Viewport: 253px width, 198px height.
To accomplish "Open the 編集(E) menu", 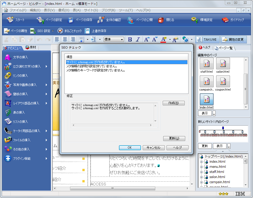I will click(x=35, y=10).
